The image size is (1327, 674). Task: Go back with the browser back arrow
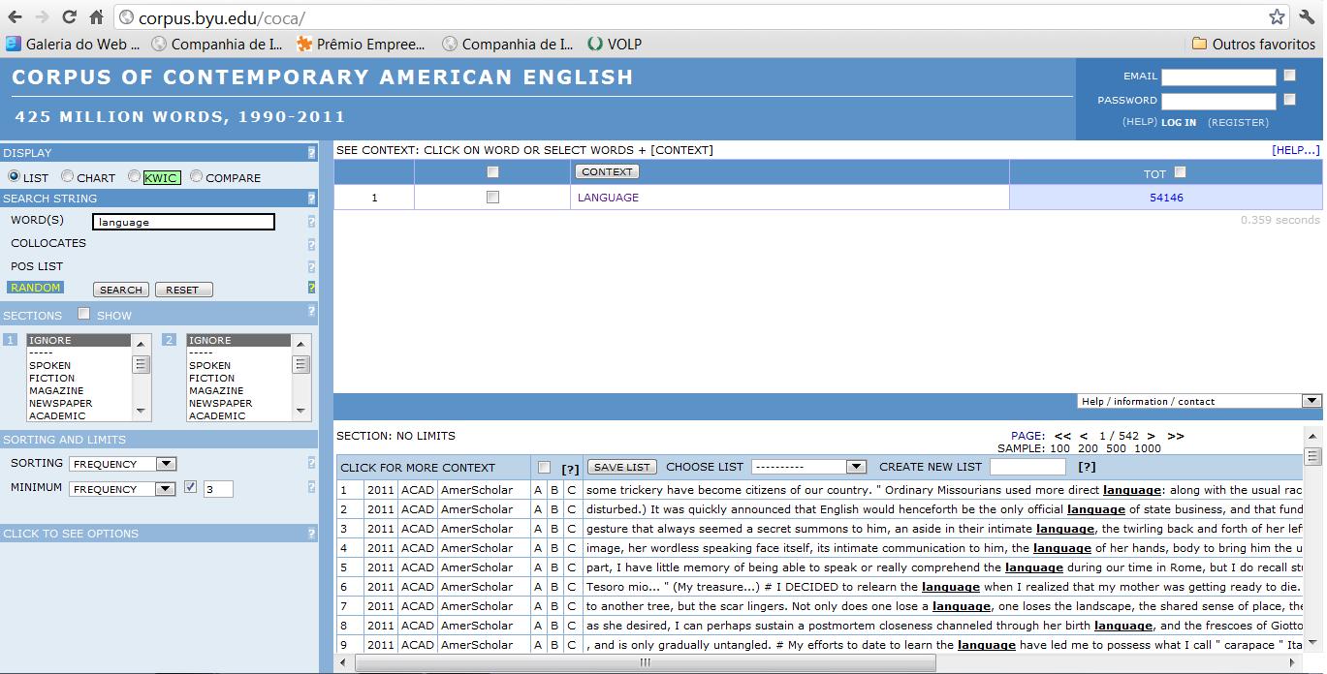(15, 17)
